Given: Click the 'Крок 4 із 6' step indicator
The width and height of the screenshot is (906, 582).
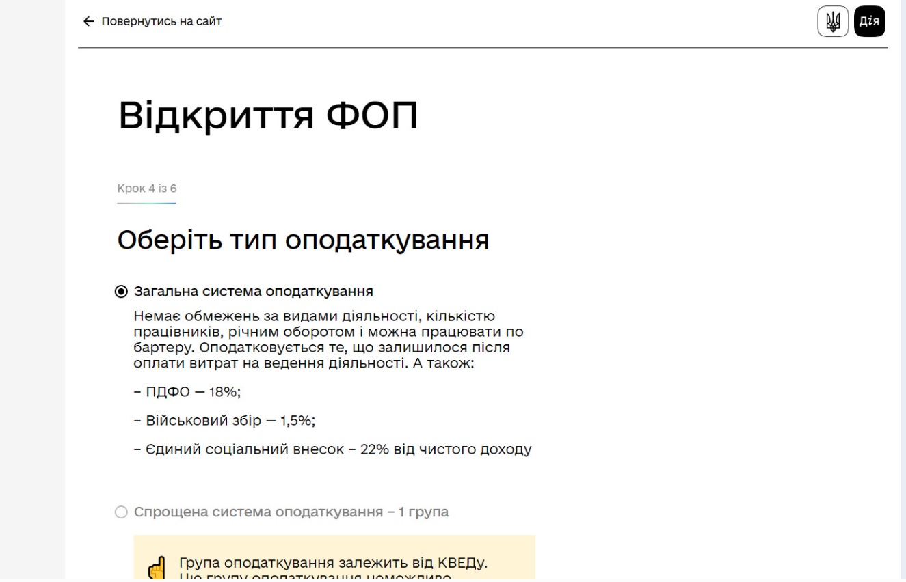Looking at the screenshot, I should click(x=146, y=189).
